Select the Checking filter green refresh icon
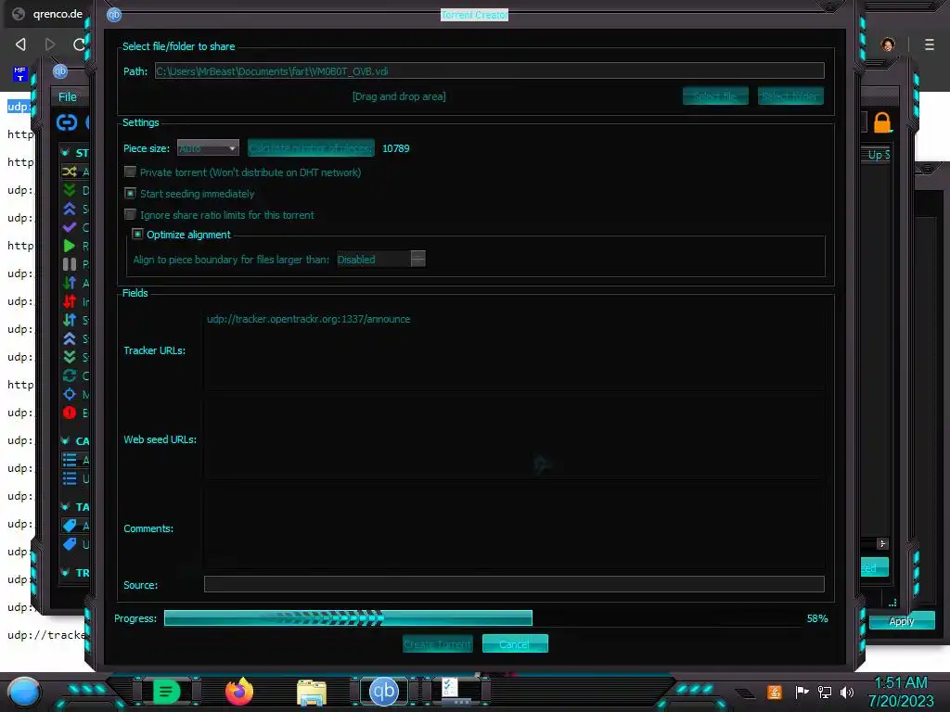This screenshot has height=712, width=950. click(69, 375)
